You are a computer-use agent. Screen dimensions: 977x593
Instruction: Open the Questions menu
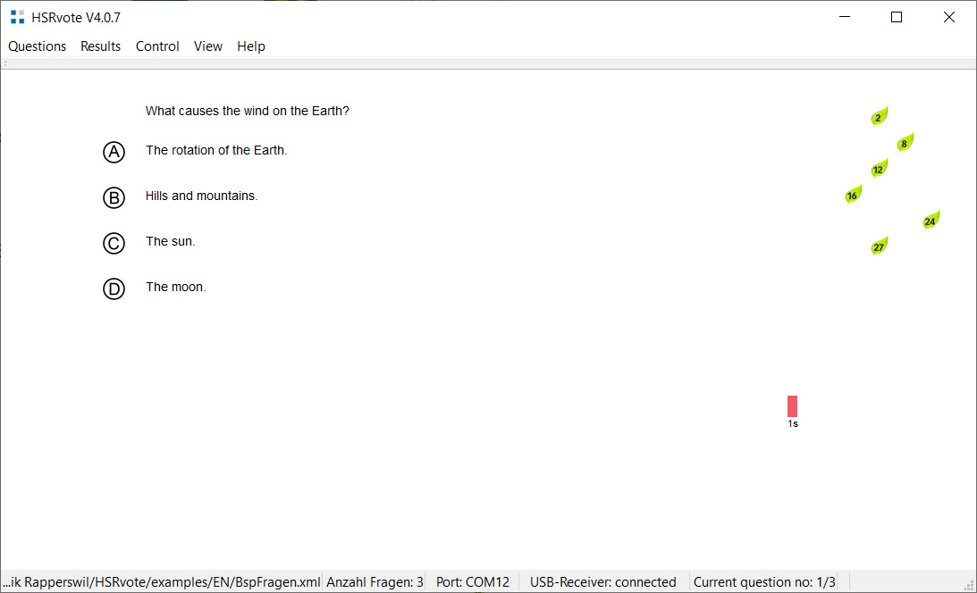click(38, 46)
